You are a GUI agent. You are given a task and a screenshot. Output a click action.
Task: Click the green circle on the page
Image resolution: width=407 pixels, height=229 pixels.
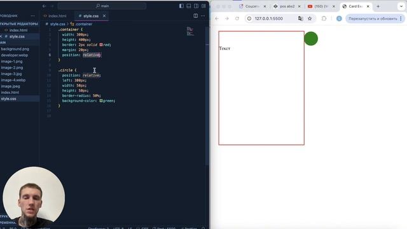pyautogui.click(x=311, y=38)
